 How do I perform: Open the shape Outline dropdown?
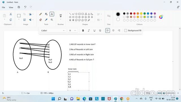[x=99, y=14]
